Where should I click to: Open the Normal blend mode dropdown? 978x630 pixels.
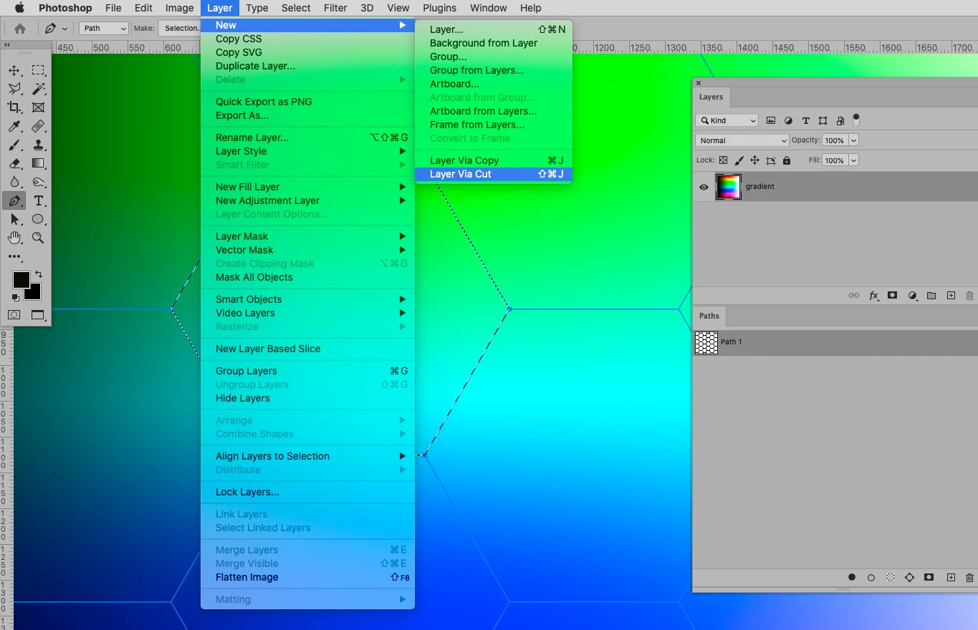[x=742, y=140]
